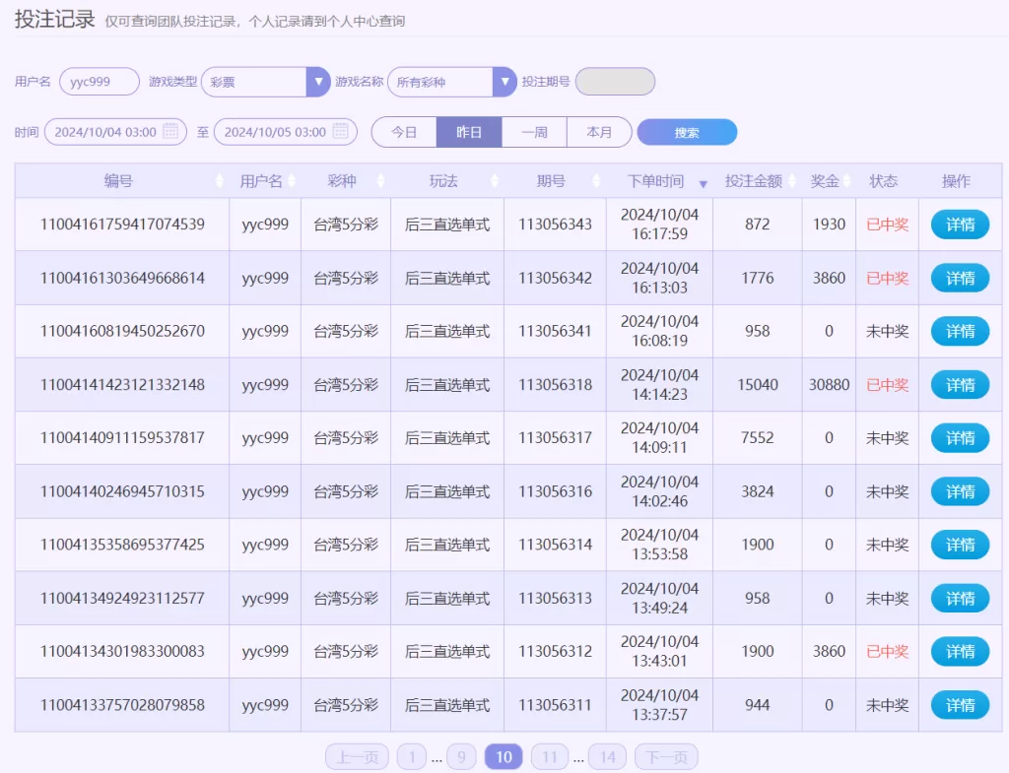
Task: Click yyc999 in period 113056312 row
Action: (265, 652)
